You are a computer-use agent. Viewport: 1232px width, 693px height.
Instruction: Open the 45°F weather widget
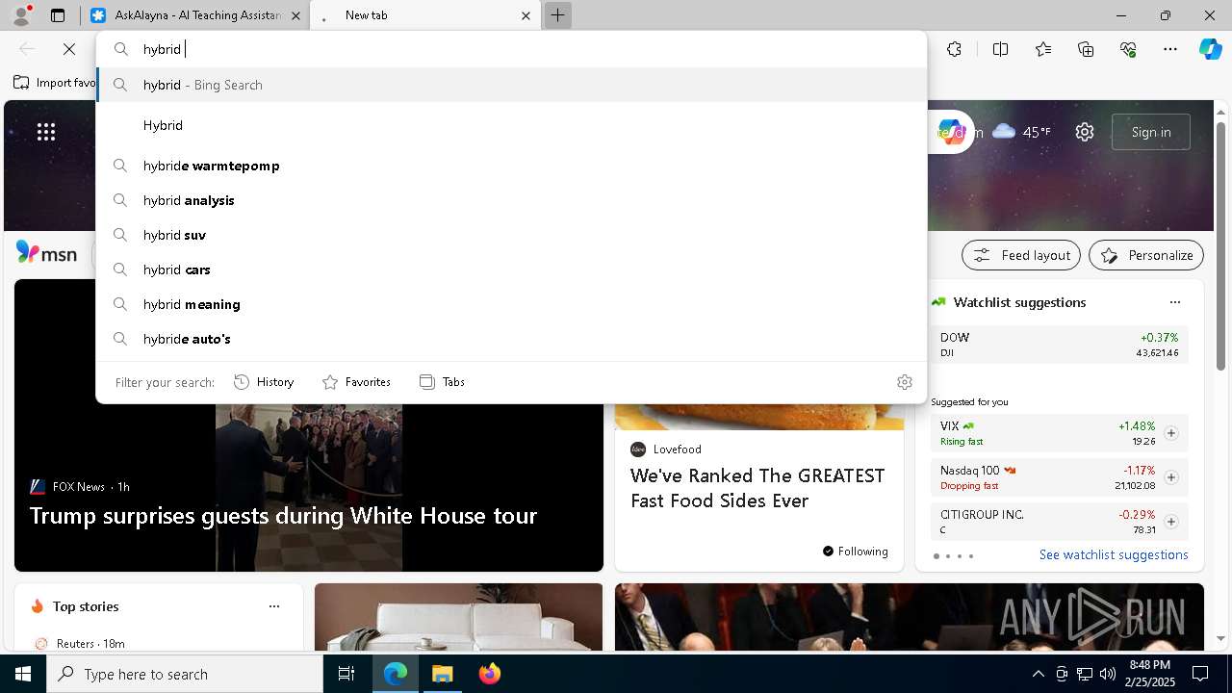click(x=1022, y=132)
